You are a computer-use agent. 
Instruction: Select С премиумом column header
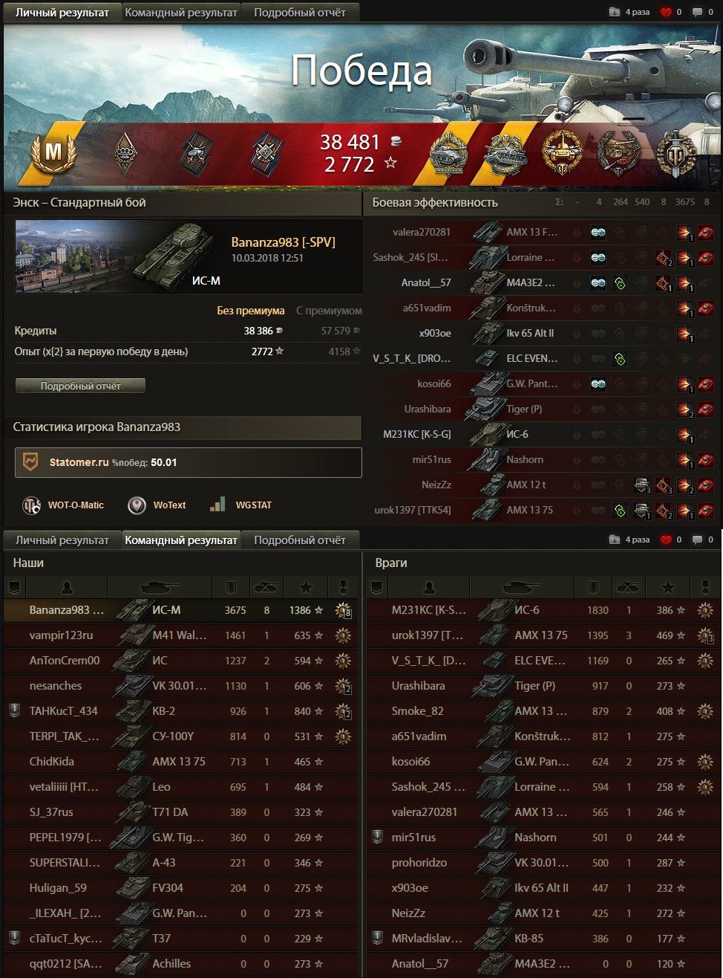(329, 311)
